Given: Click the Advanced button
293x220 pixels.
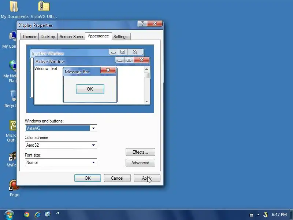Looking at the screenshot, I should 140,163.
